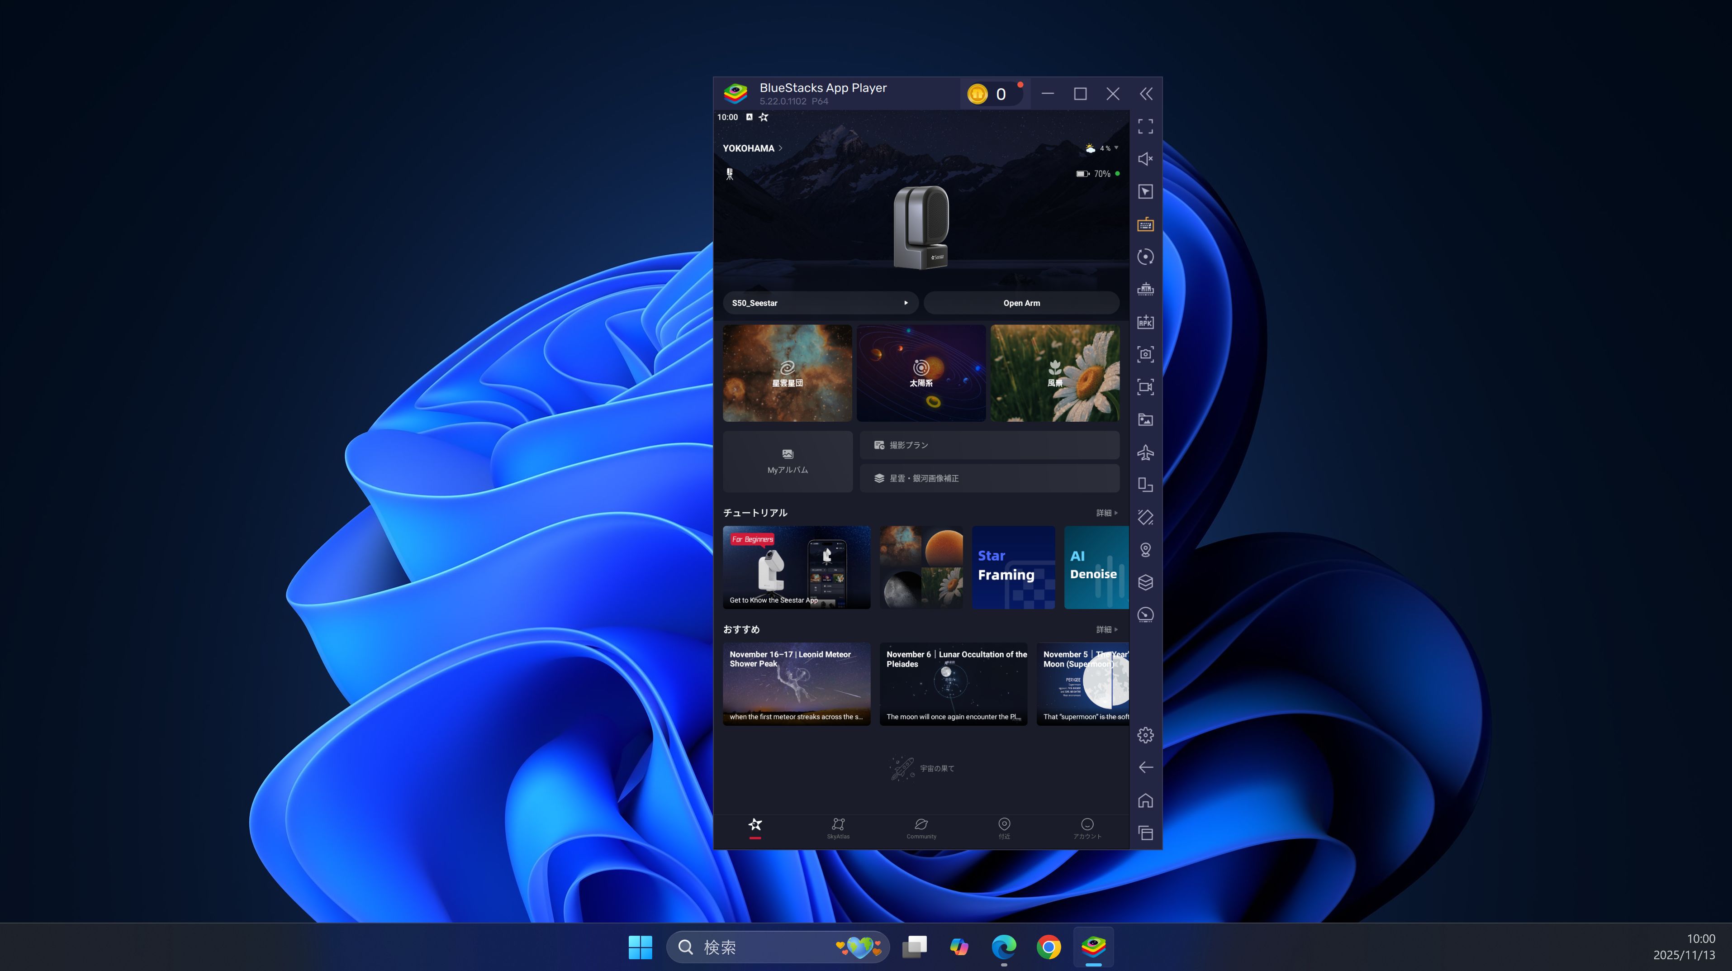Switch to the Community tab
The width and height of the screenshot is (1732, 971).
[x=921, y=828]
